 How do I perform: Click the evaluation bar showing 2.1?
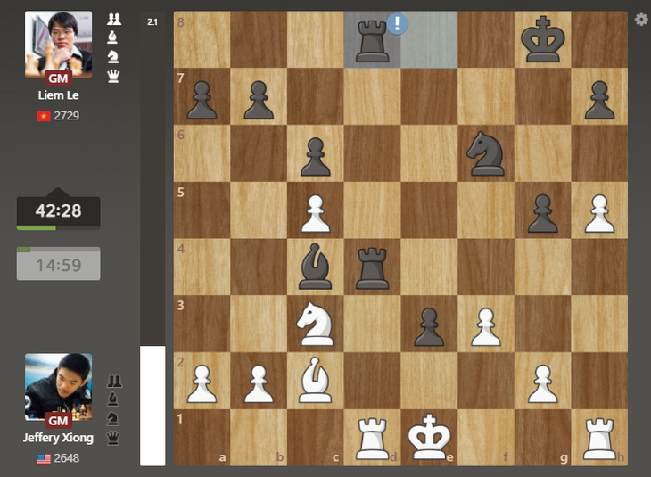tap(152, 241)
